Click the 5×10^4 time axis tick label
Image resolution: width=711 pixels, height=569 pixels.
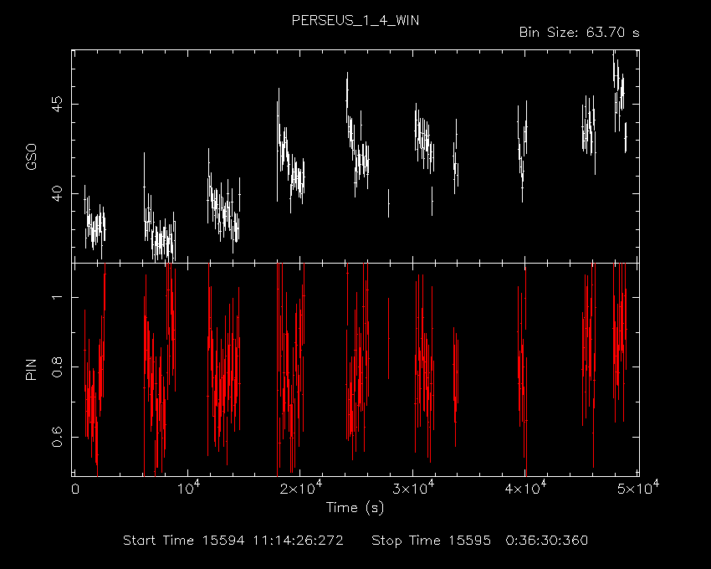click(638, 487)
